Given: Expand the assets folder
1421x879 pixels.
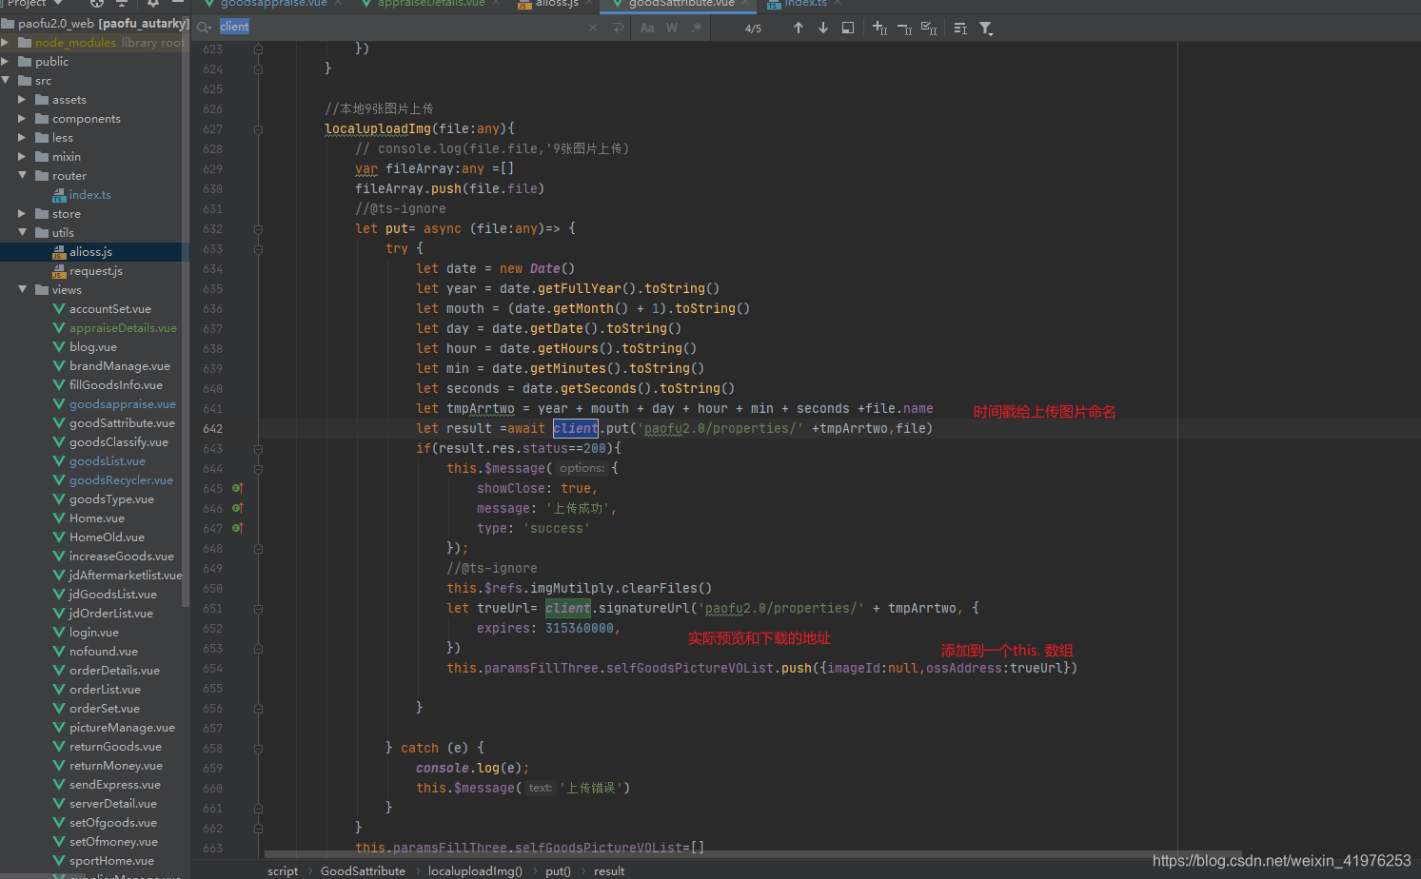Looking at the screenshot, I should (x=22, y=99).
